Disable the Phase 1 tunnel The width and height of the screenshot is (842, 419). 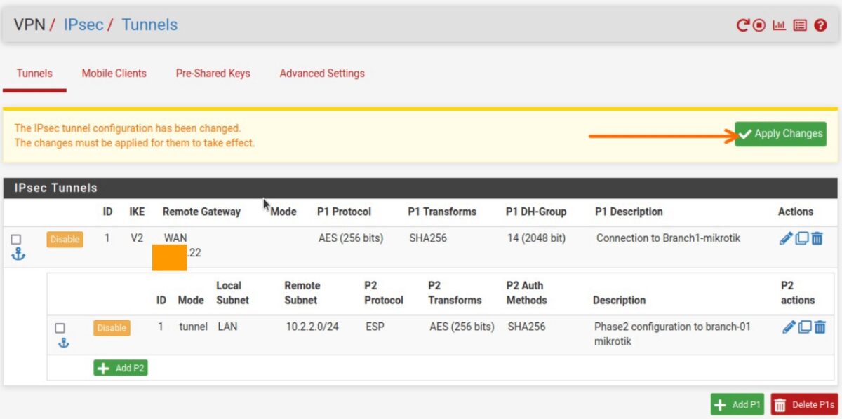65,239
